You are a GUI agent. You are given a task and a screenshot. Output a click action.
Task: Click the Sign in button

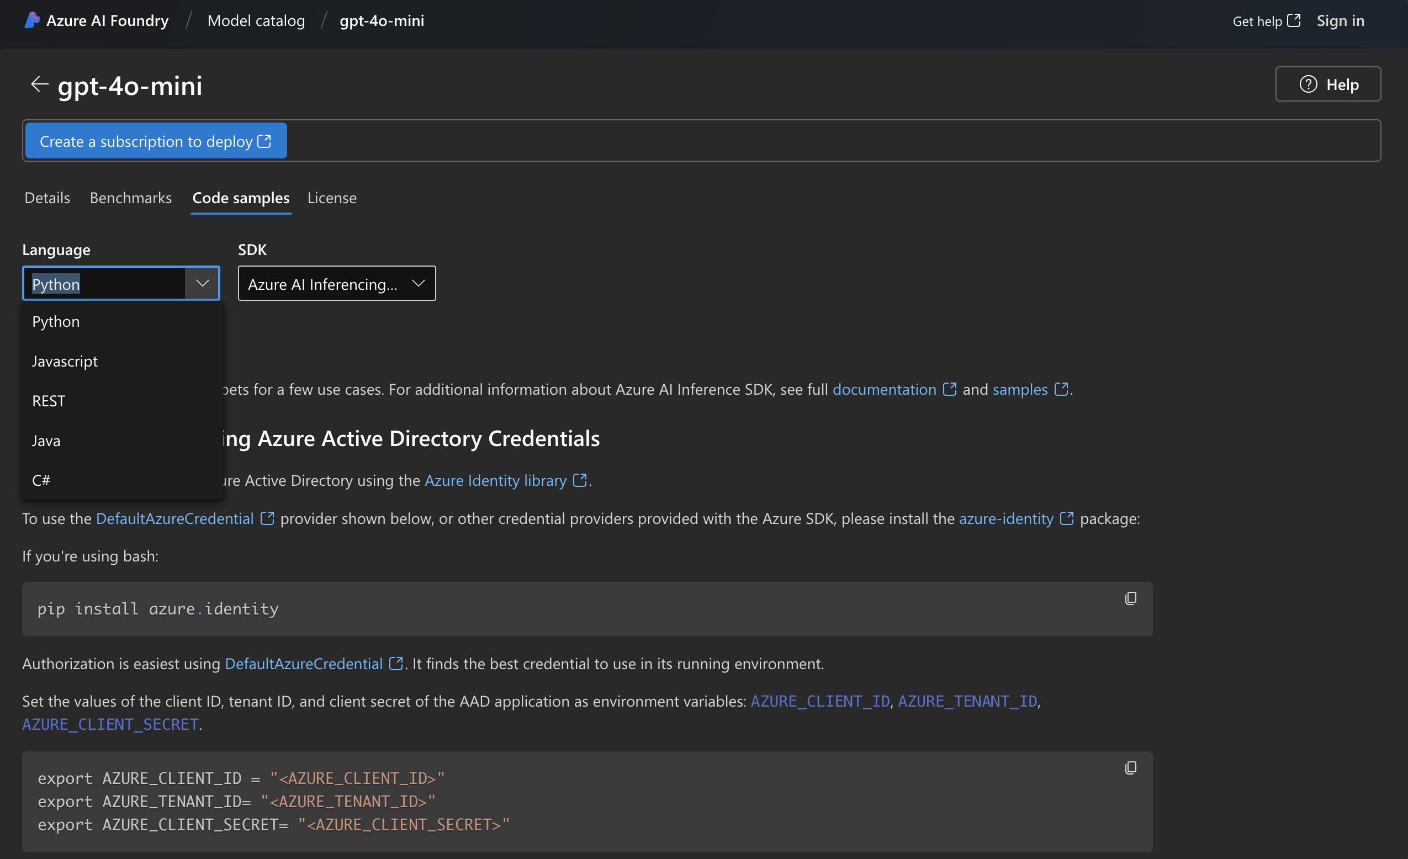pos(1345,19)
